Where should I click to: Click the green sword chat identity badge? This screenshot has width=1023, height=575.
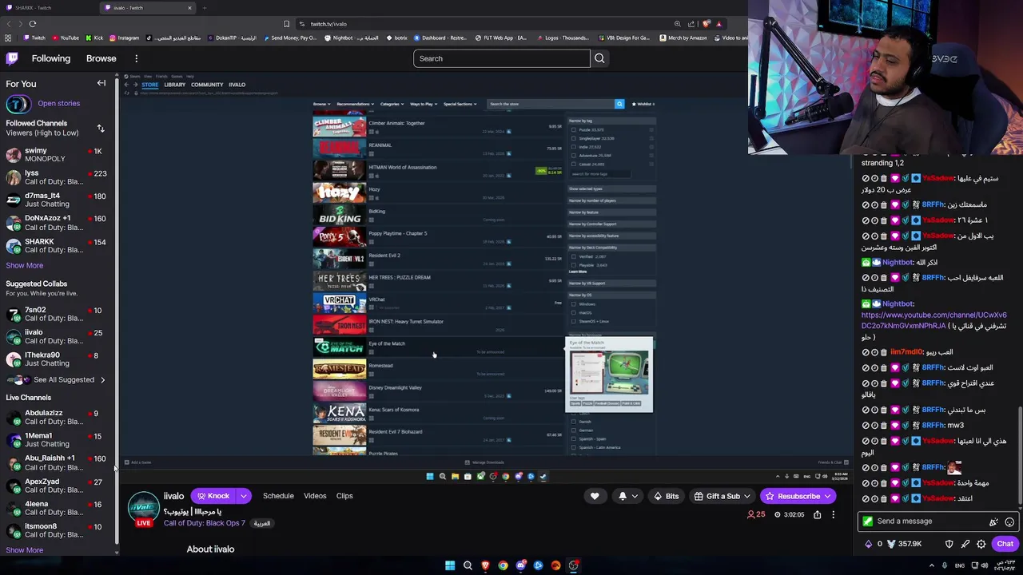tap(867, 521)
